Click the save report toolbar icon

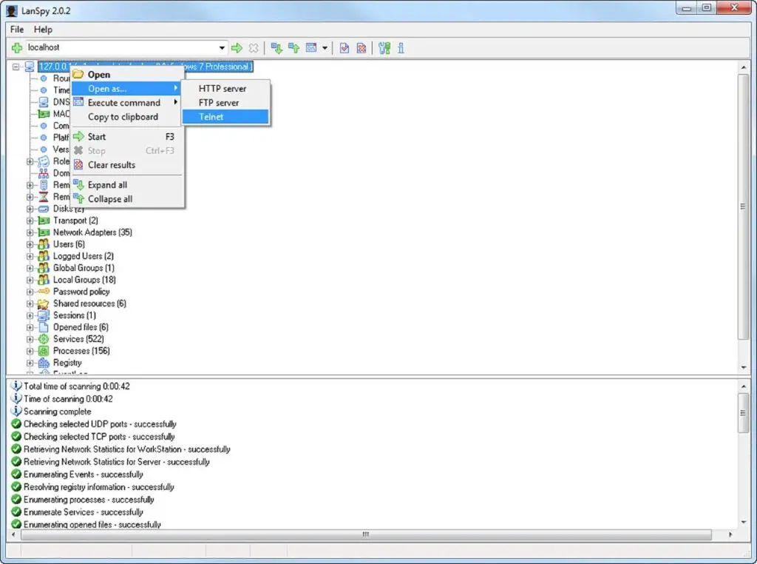click(344, 48)
